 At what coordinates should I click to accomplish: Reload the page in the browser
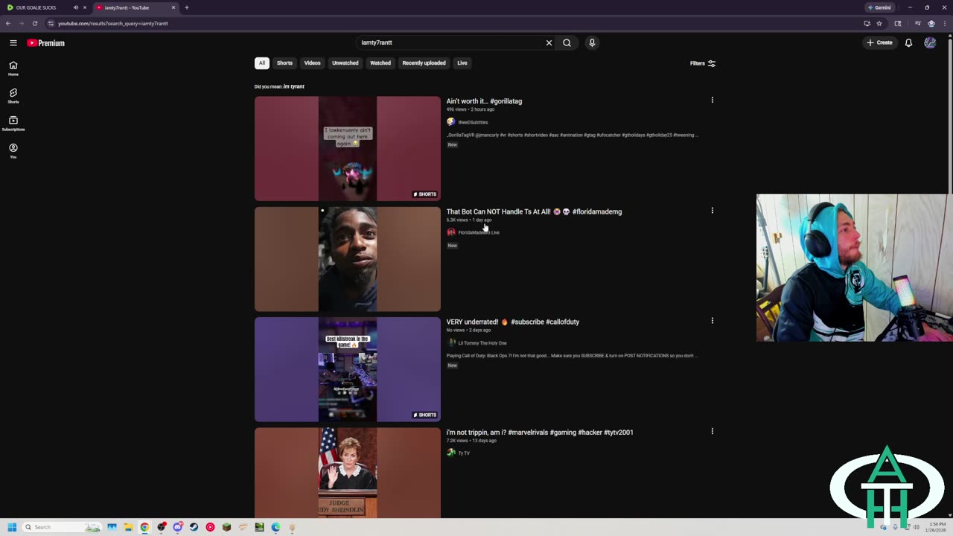34,23
